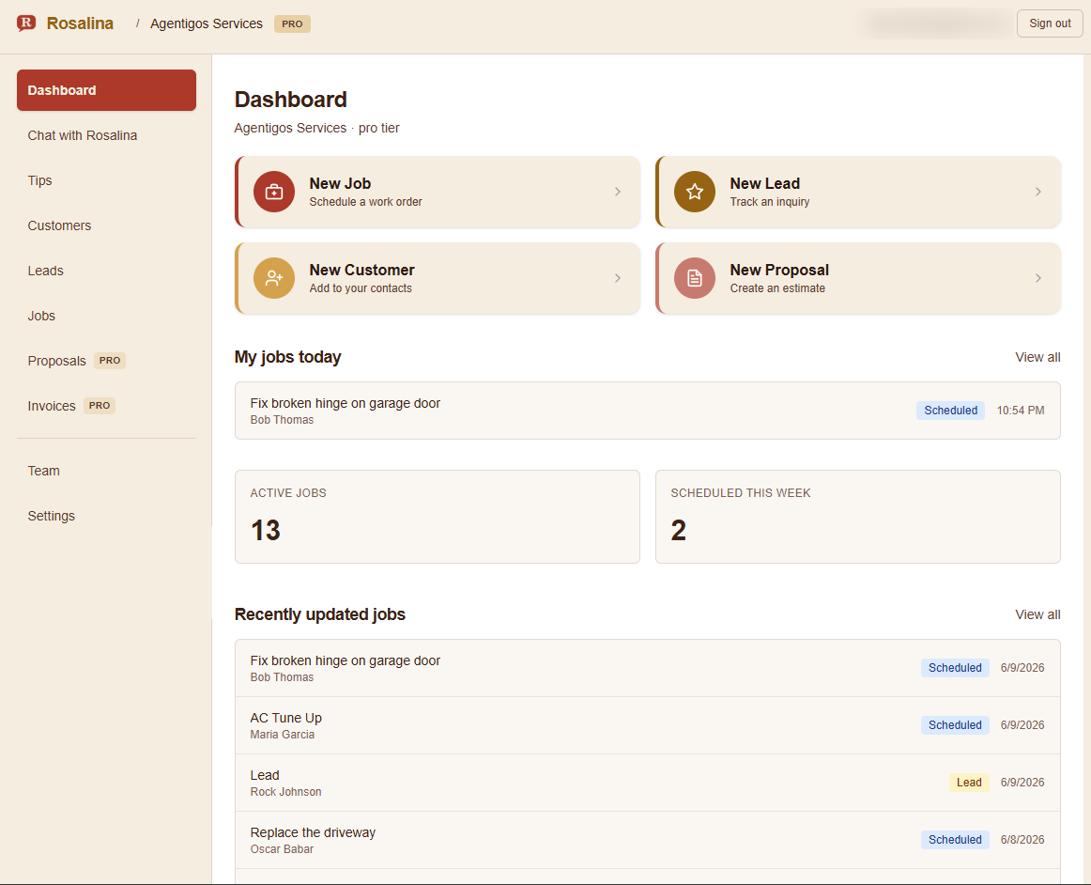Open the AC Tune Up job row
Viewport: 1091px width, 885px height.
pyautogui.click(x=647, y=725)
